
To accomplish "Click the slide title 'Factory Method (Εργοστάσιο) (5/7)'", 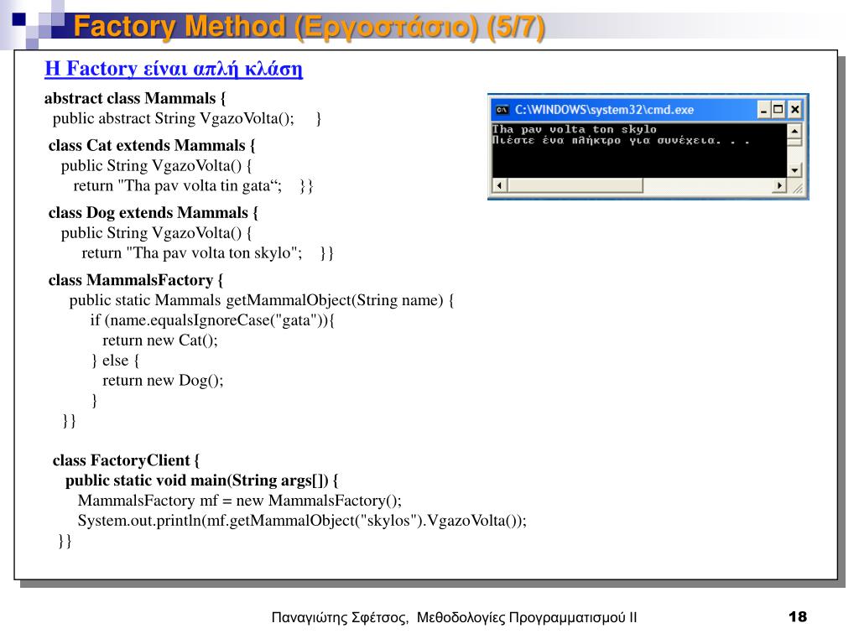I will click(309, 27).
